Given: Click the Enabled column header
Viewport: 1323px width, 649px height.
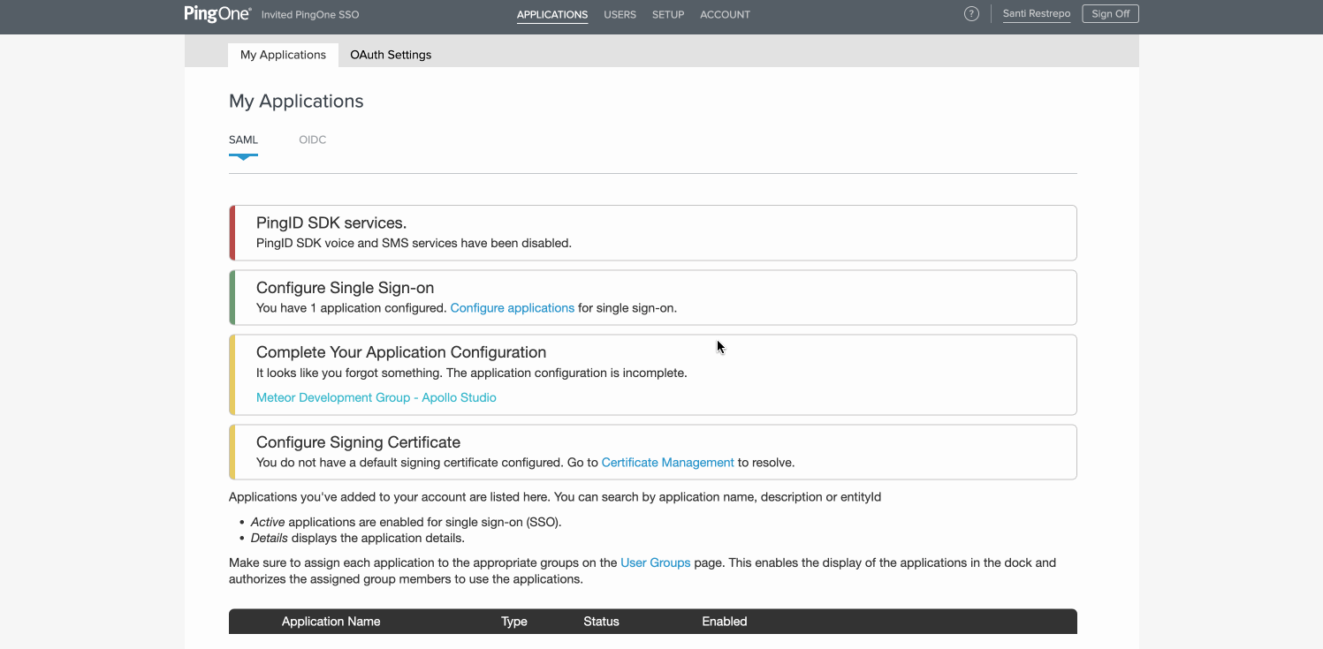Looking at the screenshot, I should (724, 621).
